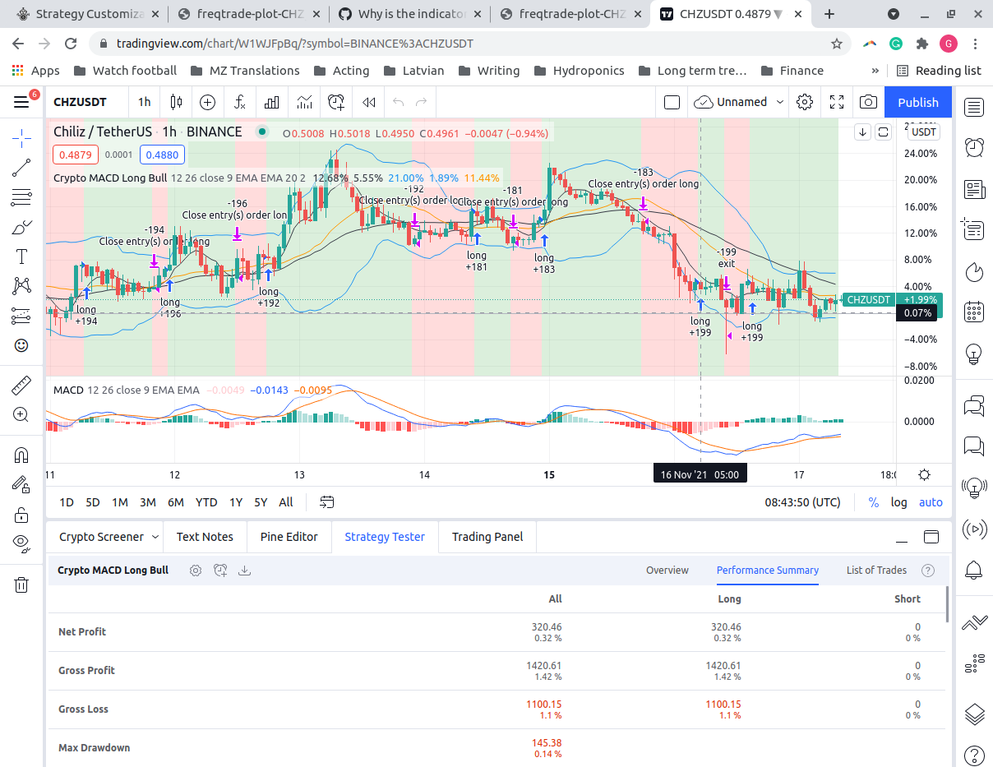Take a chart snapshot with the camera icon

click(867, 102)
